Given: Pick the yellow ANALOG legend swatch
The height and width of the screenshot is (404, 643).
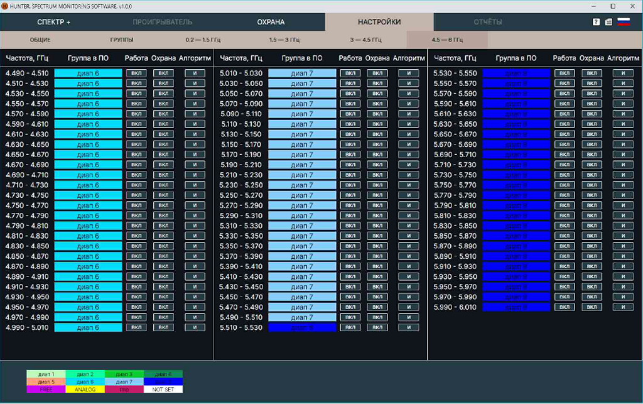Looking at the screenshot, I should pyautogui.click(x=85, y=389).
